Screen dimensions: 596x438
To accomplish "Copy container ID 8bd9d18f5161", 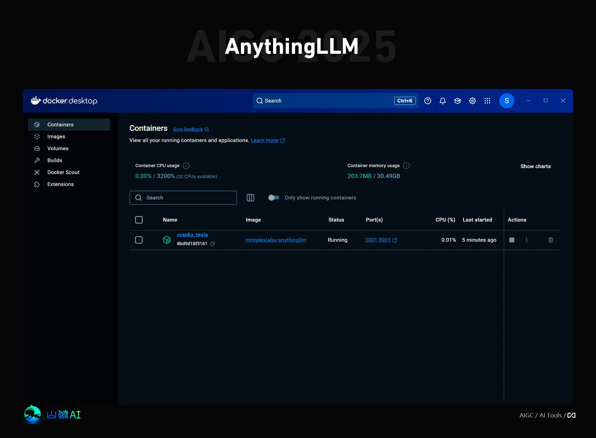I will (x=213, y=244).
